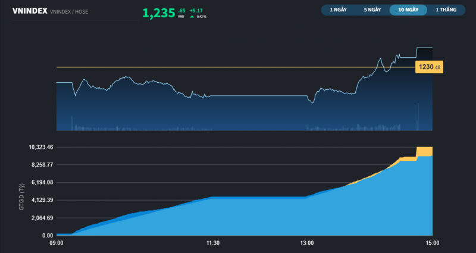Click the 15:00 time axis label
Viewport: 476px width, 253px height.
[x=433, y=243]
